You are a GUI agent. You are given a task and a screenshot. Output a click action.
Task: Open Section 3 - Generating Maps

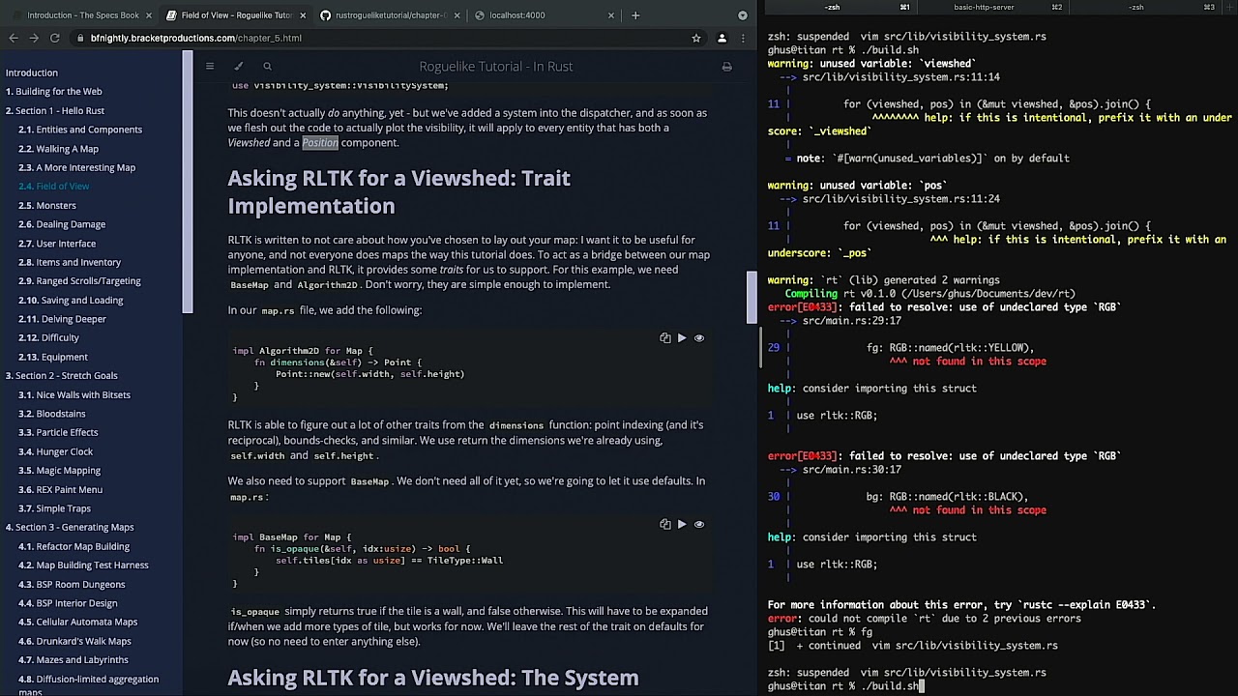[x=70, y=527]
